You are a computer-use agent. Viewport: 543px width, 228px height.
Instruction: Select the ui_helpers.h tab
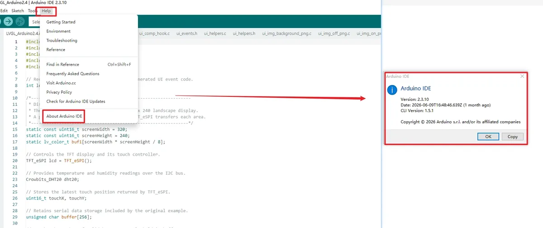(244, 33)
